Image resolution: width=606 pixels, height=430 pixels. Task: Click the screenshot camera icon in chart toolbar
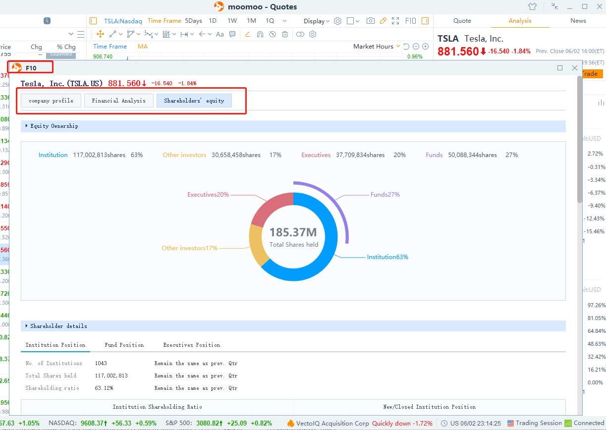370,21
